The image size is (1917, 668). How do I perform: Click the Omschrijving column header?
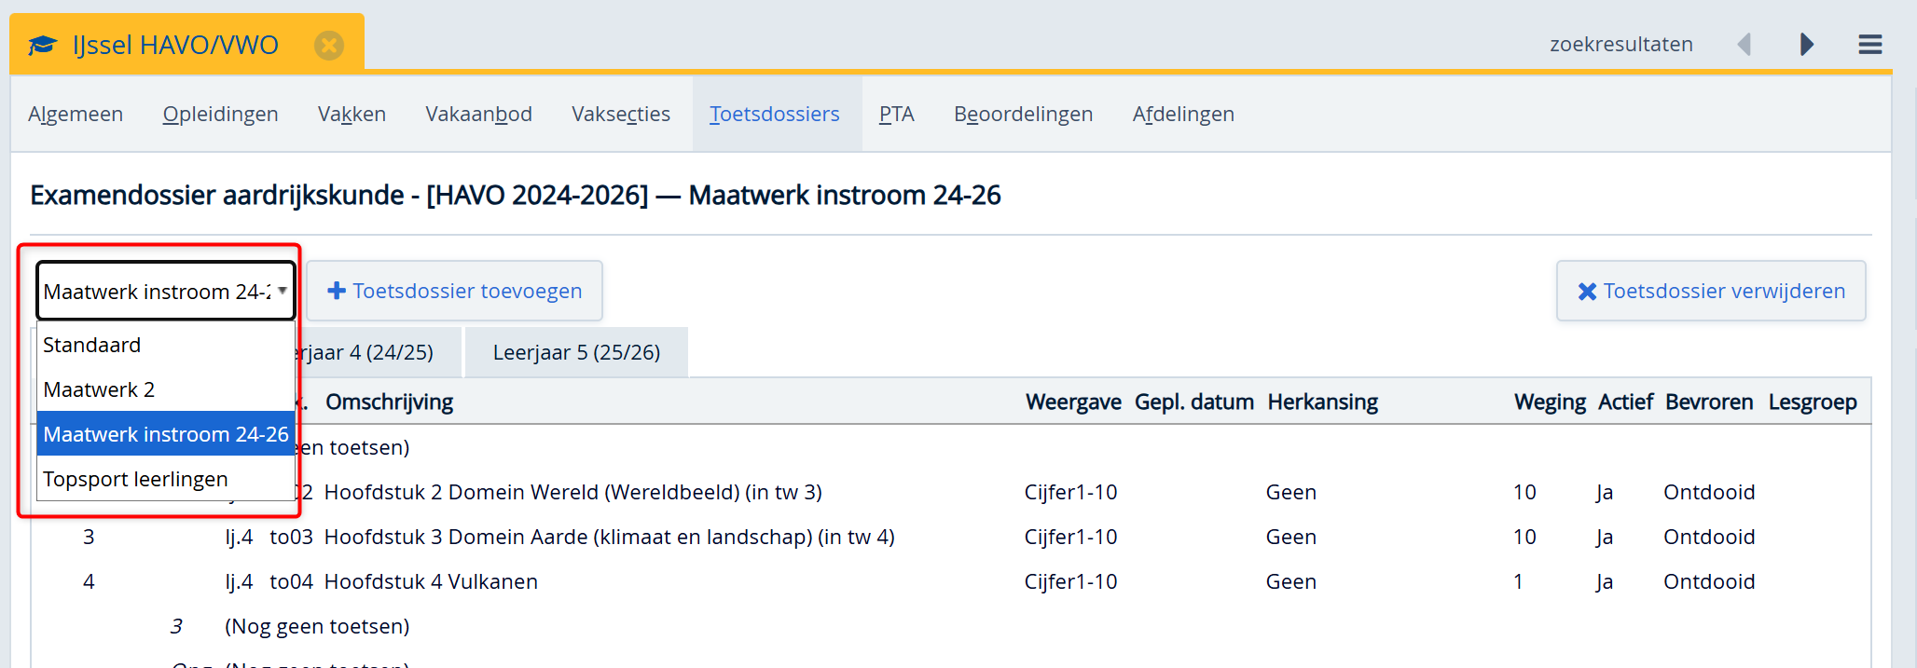coord(389,402)
